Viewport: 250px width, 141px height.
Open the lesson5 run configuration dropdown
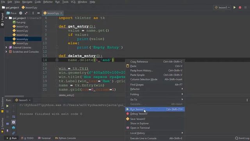(x=222, y=7)
